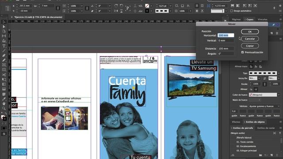Click the Ángulo field in Mover dialog

(226, 53)
